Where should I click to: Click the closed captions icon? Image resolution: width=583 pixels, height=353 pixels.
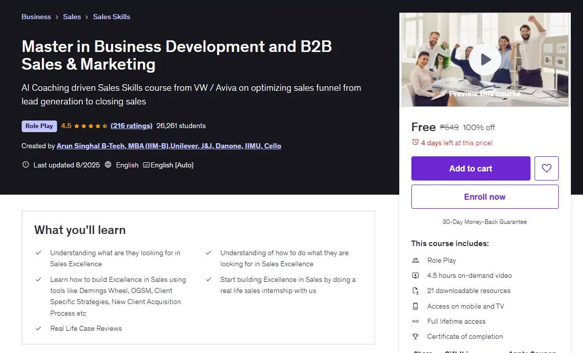[x=146, y=165]
